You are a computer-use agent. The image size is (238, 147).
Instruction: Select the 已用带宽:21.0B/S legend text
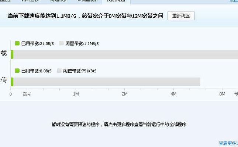point(38,44)
